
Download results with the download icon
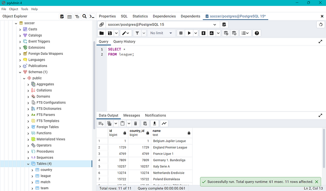(155, 124)
